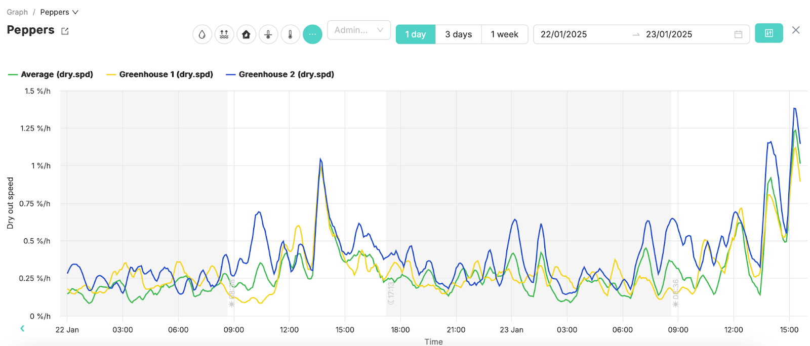The image size is (810, 346).
Task: Click the 22 Jan time axis label
Action: [67, 330]
